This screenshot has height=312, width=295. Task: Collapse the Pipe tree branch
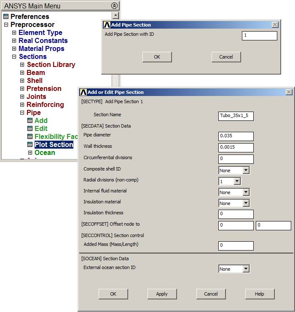point(22,113)
